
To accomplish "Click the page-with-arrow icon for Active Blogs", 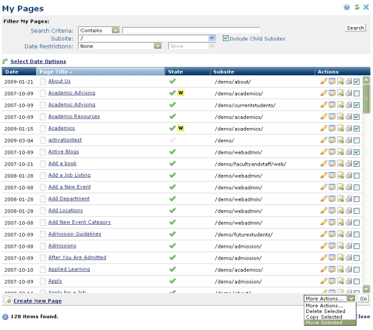I will click(x=340, y=152).
